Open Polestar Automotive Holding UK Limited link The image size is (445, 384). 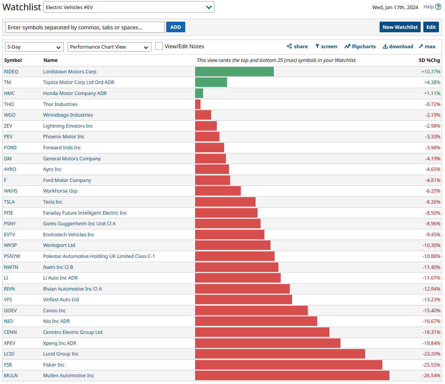pyautogui.click(x=99, y=256)
